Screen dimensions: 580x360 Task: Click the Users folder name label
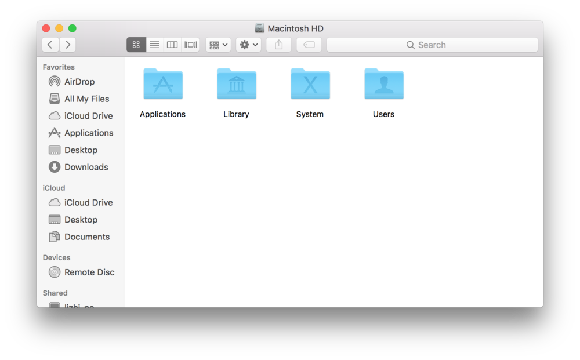click(383, 114)
